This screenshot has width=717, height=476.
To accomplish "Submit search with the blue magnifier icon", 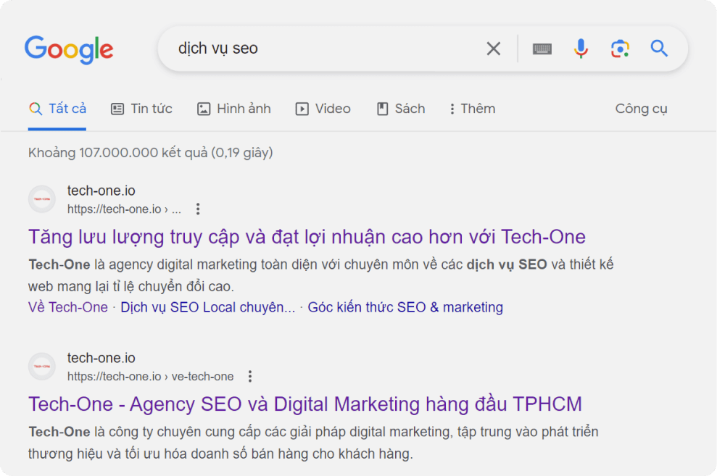I will click(659, 49).
